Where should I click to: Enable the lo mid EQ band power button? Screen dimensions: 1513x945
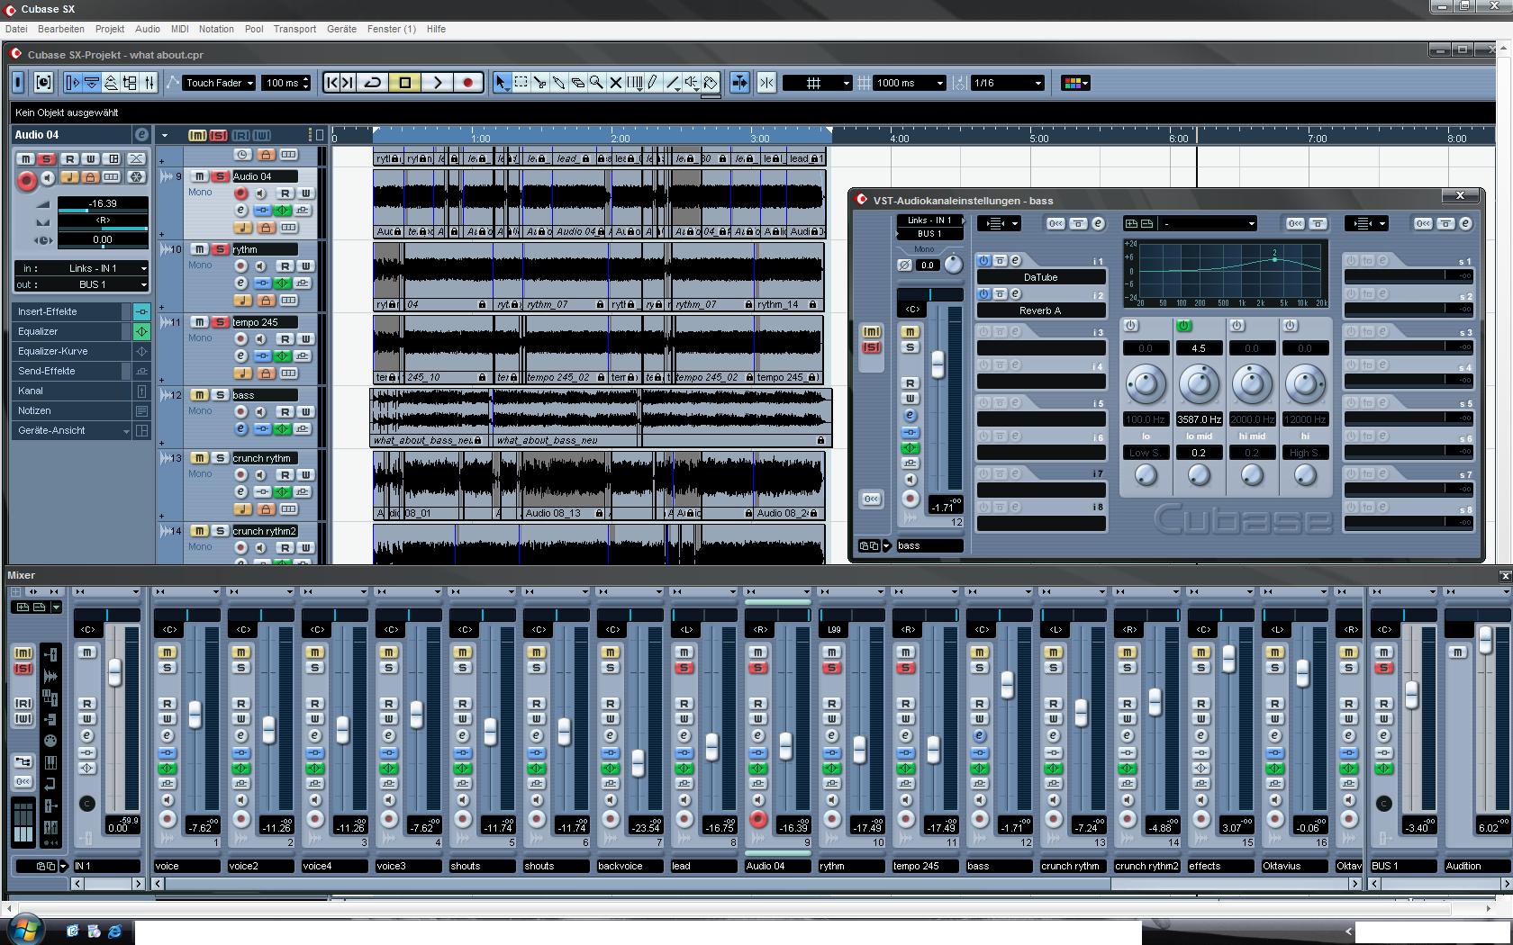[1183, 326]
